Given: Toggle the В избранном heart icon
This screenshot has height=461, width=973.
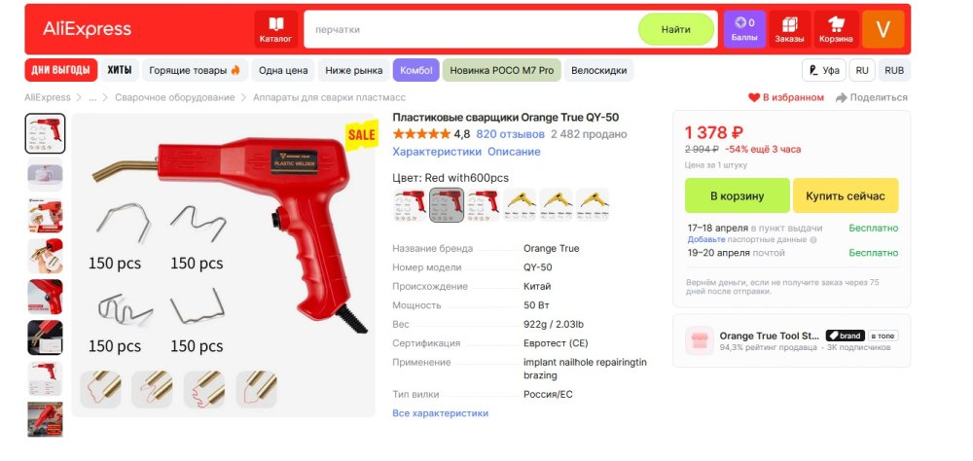Looking at the screenshot, I should 754,97.
